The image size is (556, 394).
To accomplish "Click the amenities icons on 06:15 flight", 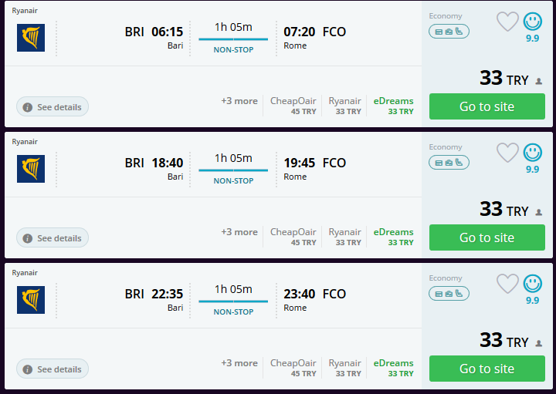I will 449,32.
